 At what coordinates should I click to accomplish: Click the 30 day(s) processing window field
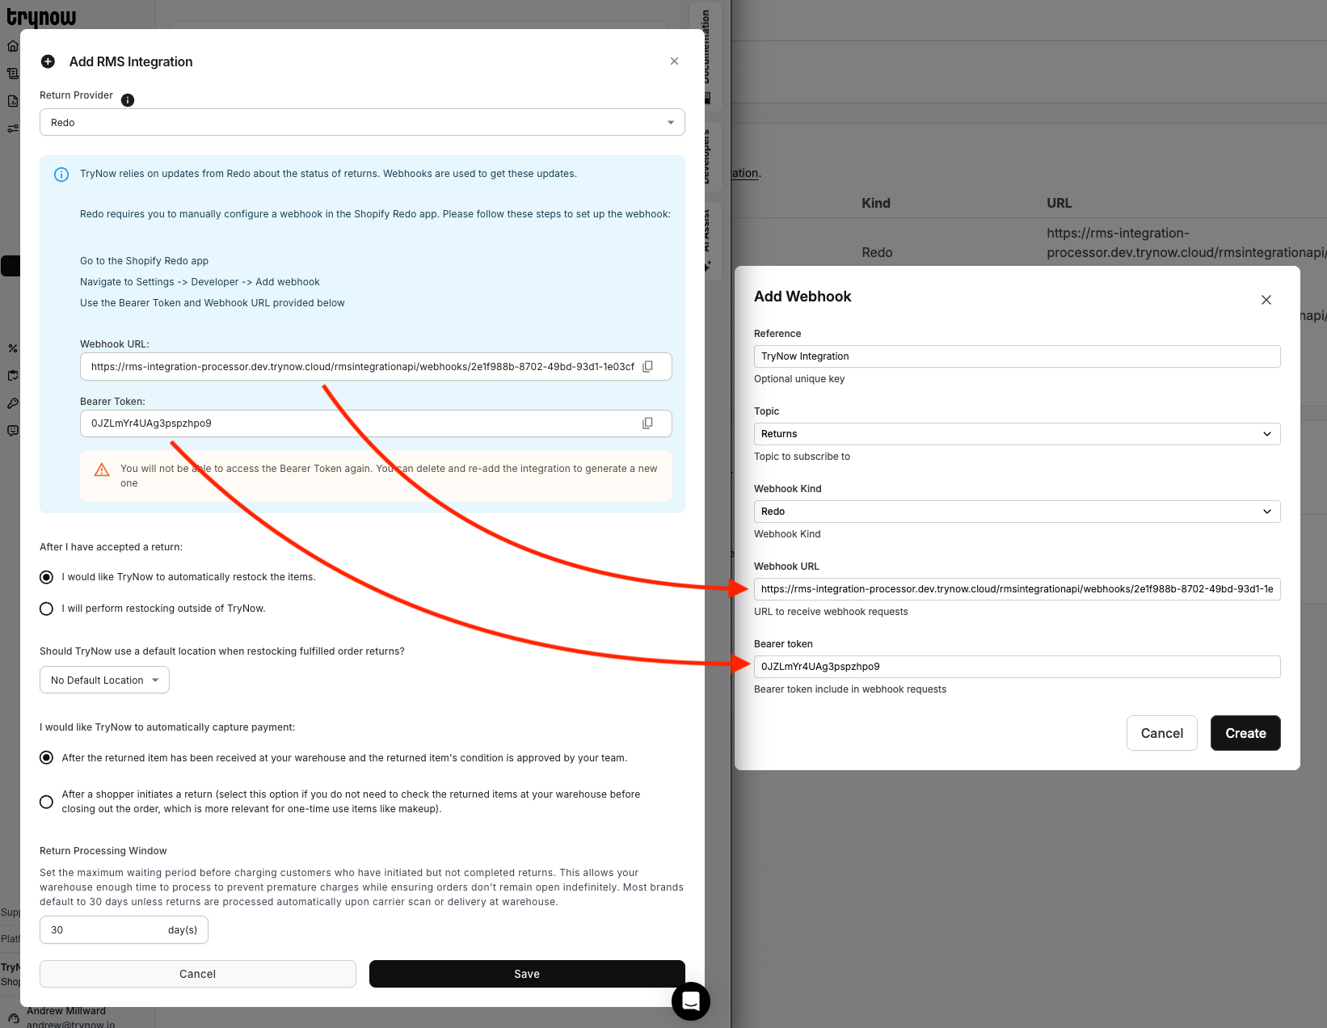click(x=124, y=929)
